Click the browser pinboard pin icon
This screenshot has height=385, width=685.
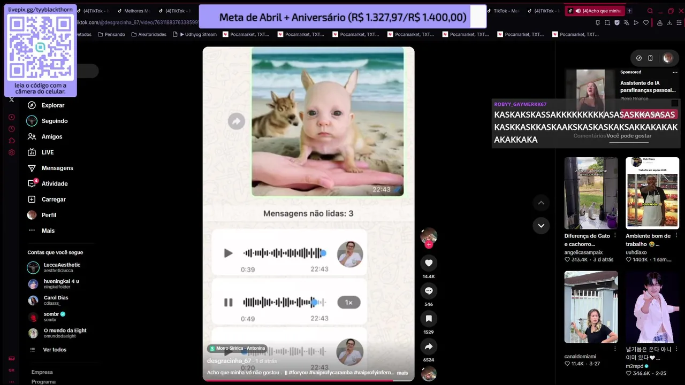[x=598, y=22]
